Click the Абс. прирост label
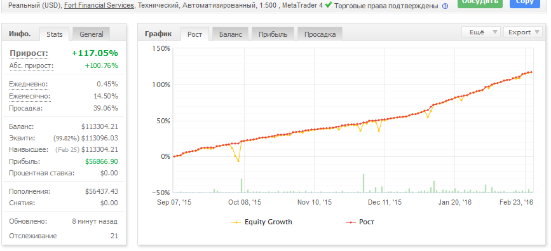 point(32,65)
